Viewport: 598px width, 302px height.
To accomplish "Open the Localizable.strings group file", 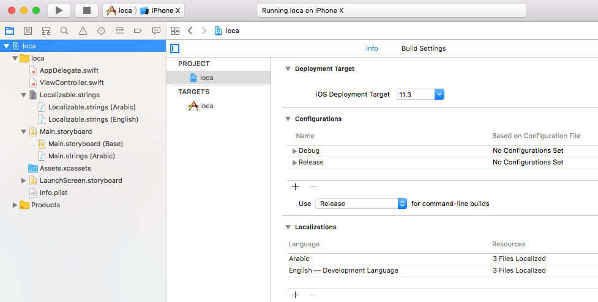I will pyautogui.click(x=69, y=95).
